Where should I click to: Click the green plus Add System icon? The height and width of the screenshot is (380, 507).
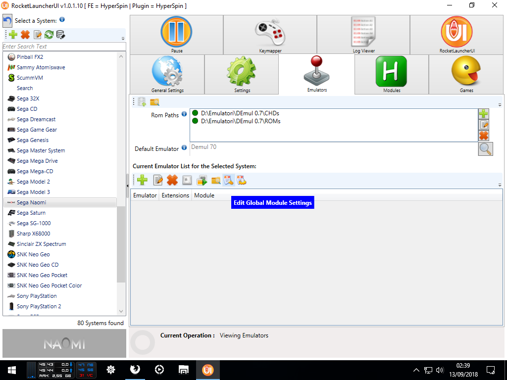coord(13,35)
